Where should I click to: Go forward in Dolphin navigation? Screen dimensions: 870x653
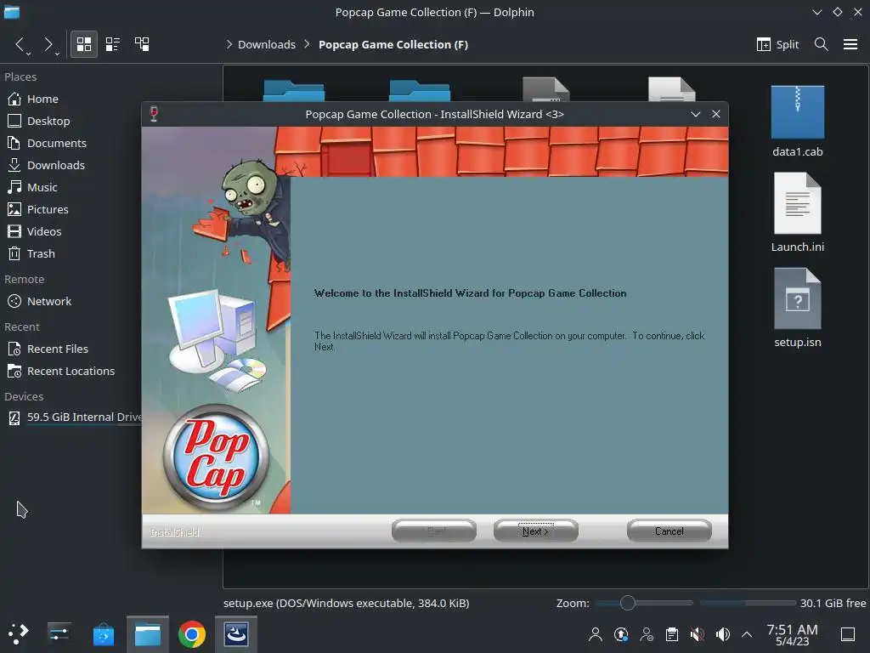pyautogui.click(x=48, y=44)
